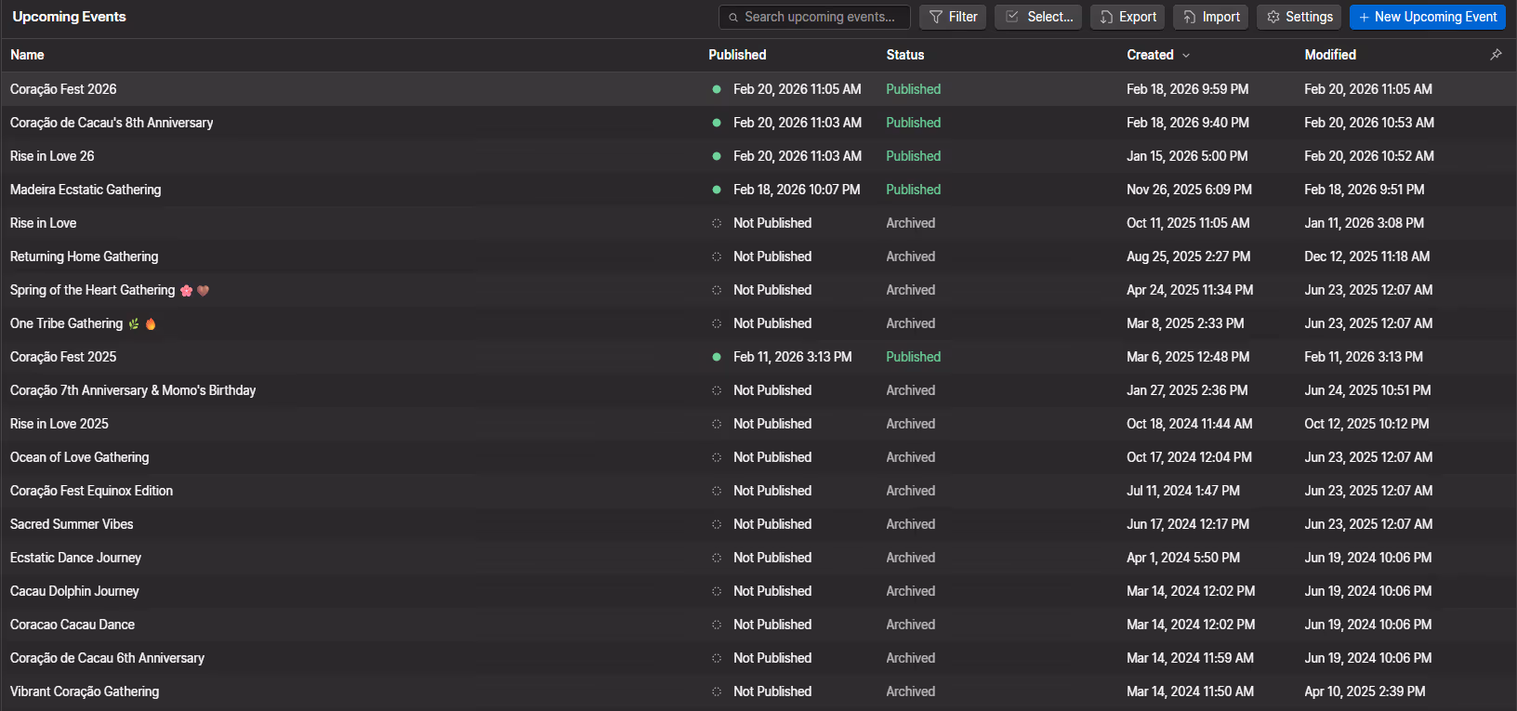Click created date Jan 15, 2026 5:00 PM

click(x=1187, y=156)
